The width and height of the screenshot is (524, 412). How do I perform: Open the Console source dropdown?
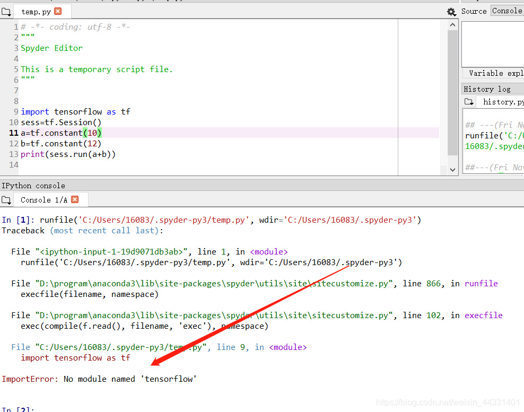click(507, 11)
